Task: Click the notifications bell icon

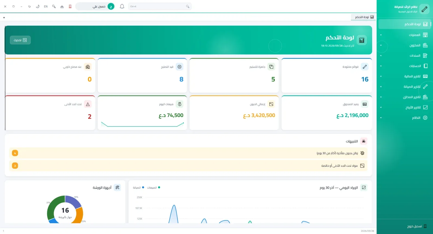Action: pyautogui.click(x=122, y=6)
